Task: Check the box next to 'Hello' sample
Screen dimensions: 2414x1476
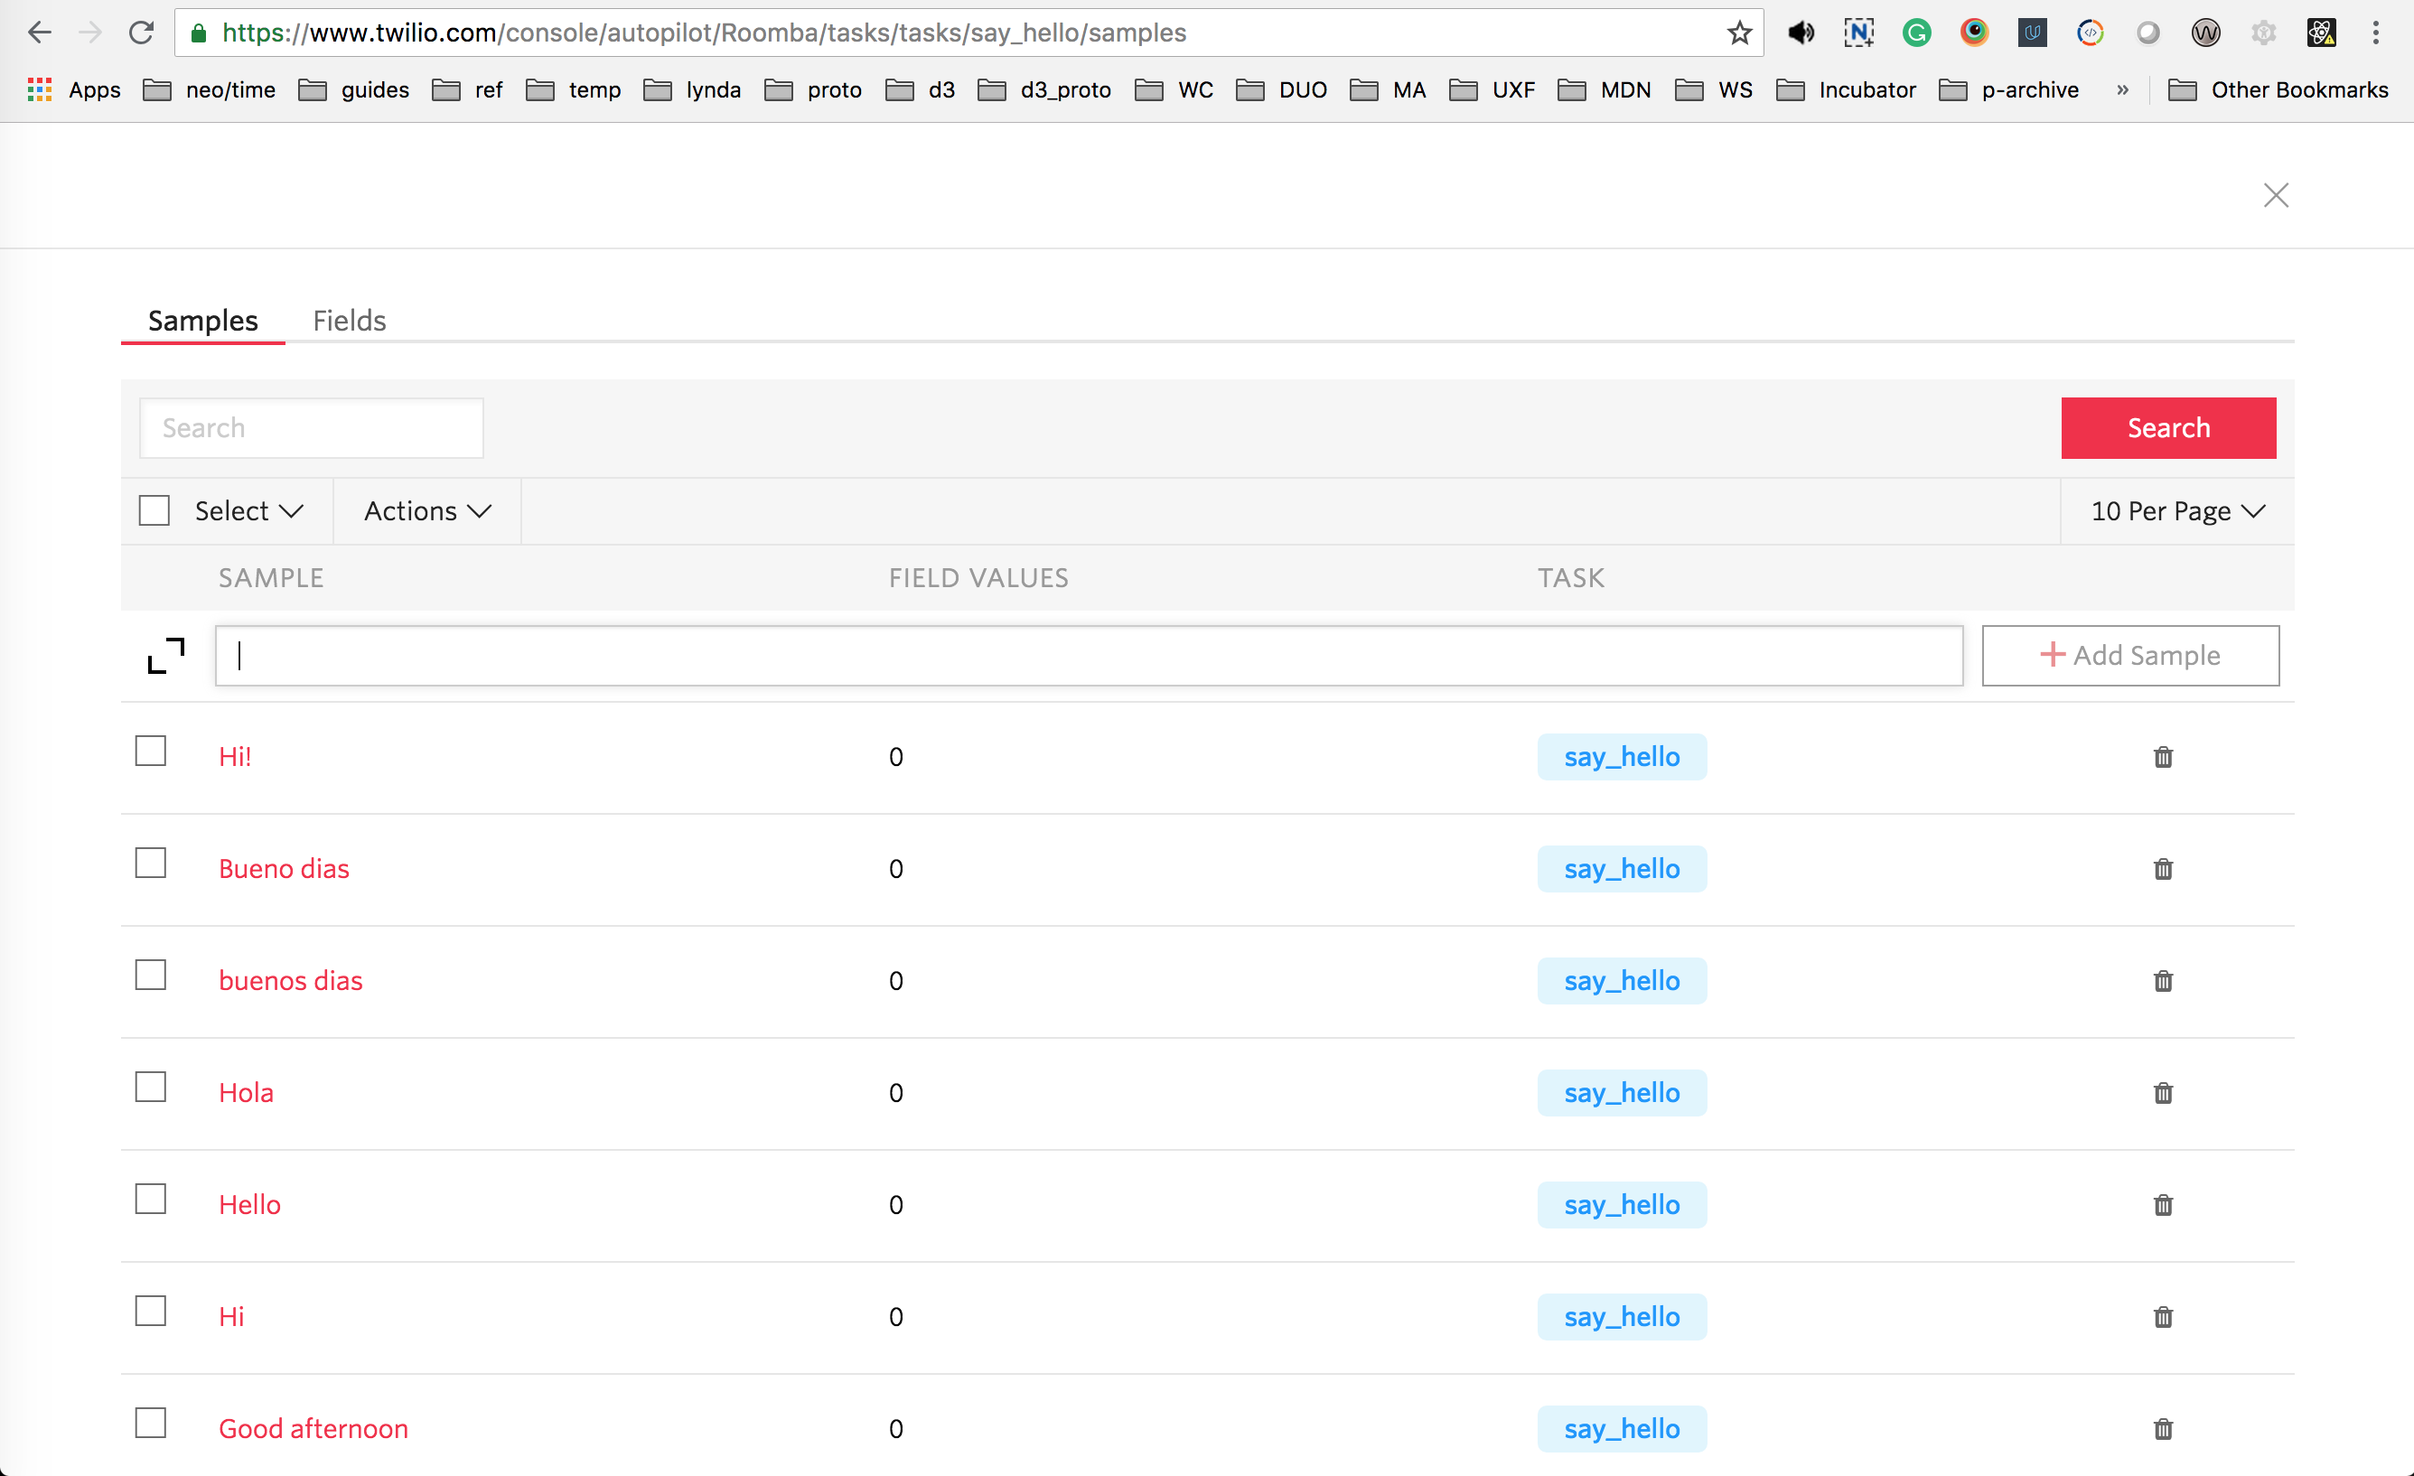Action: point(151,1200)
